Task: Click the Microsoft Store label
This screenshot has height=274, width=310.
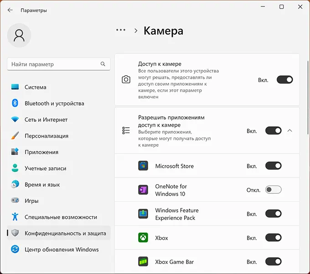Action: (x=174, y=166)
